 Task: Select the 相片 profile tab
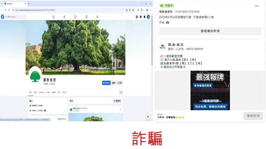coord(59,93)
